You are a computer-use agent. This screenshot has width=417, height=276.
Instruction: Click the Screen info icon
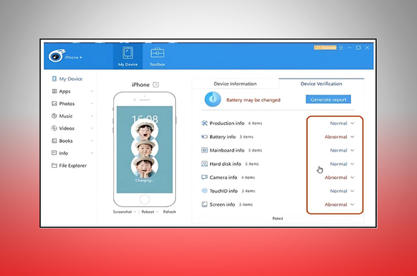click(x=204, y=204)
